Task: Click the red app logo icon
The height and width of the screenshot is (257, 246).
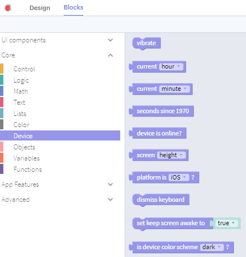Action: click(x=8, y=8)
